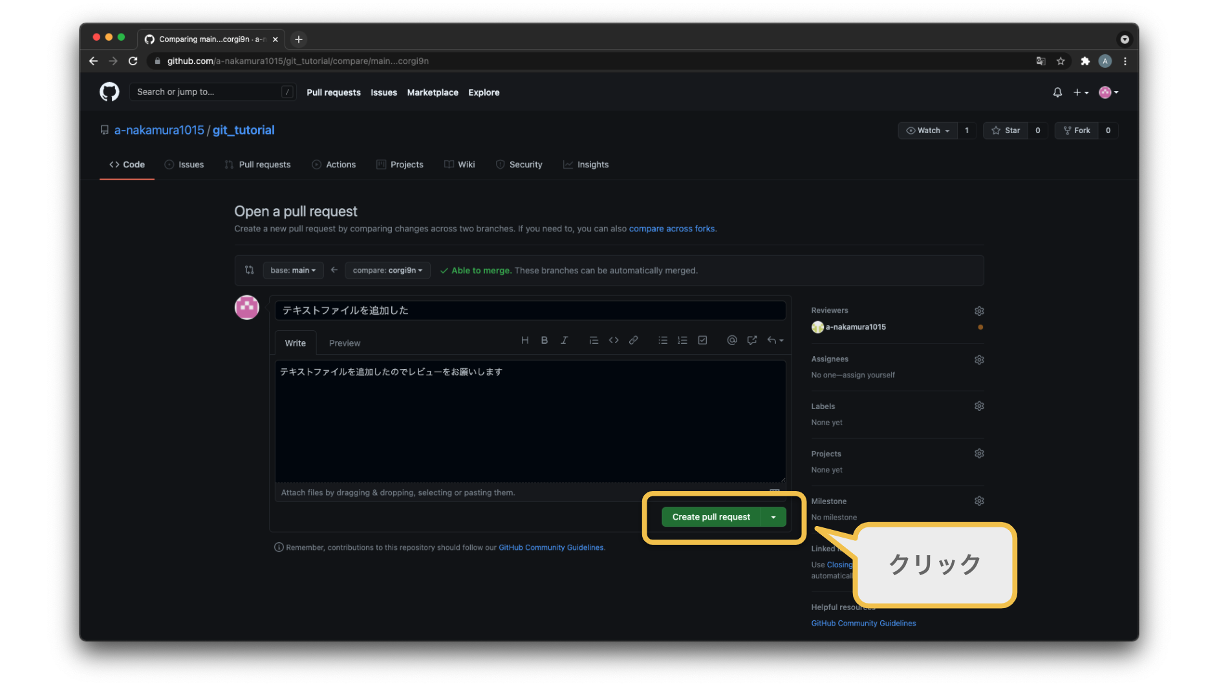
Task: Open the notifications bell
Action: (x=1057, y=92)
